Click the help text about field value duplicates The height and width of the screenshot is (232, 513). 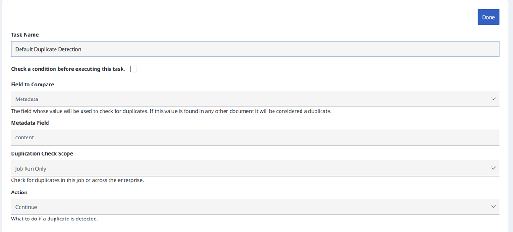(171, 111)
